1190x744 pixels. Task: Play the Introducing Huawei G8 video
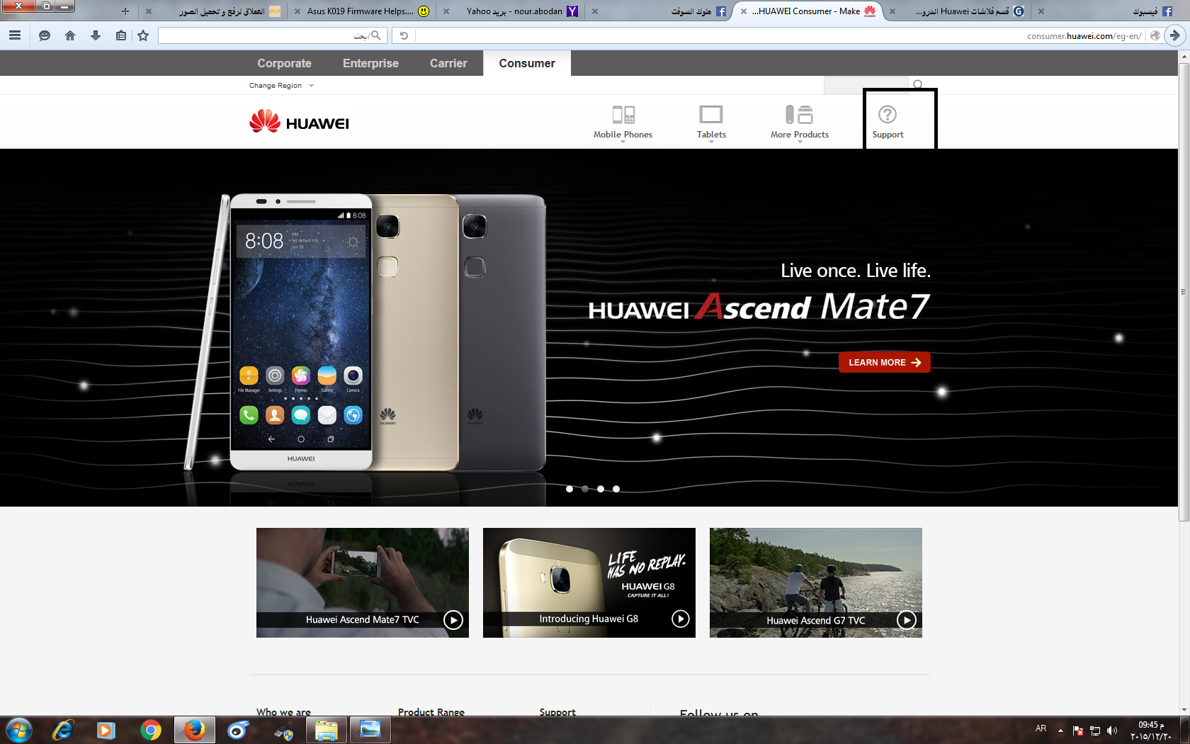click(x=680, y=619)
